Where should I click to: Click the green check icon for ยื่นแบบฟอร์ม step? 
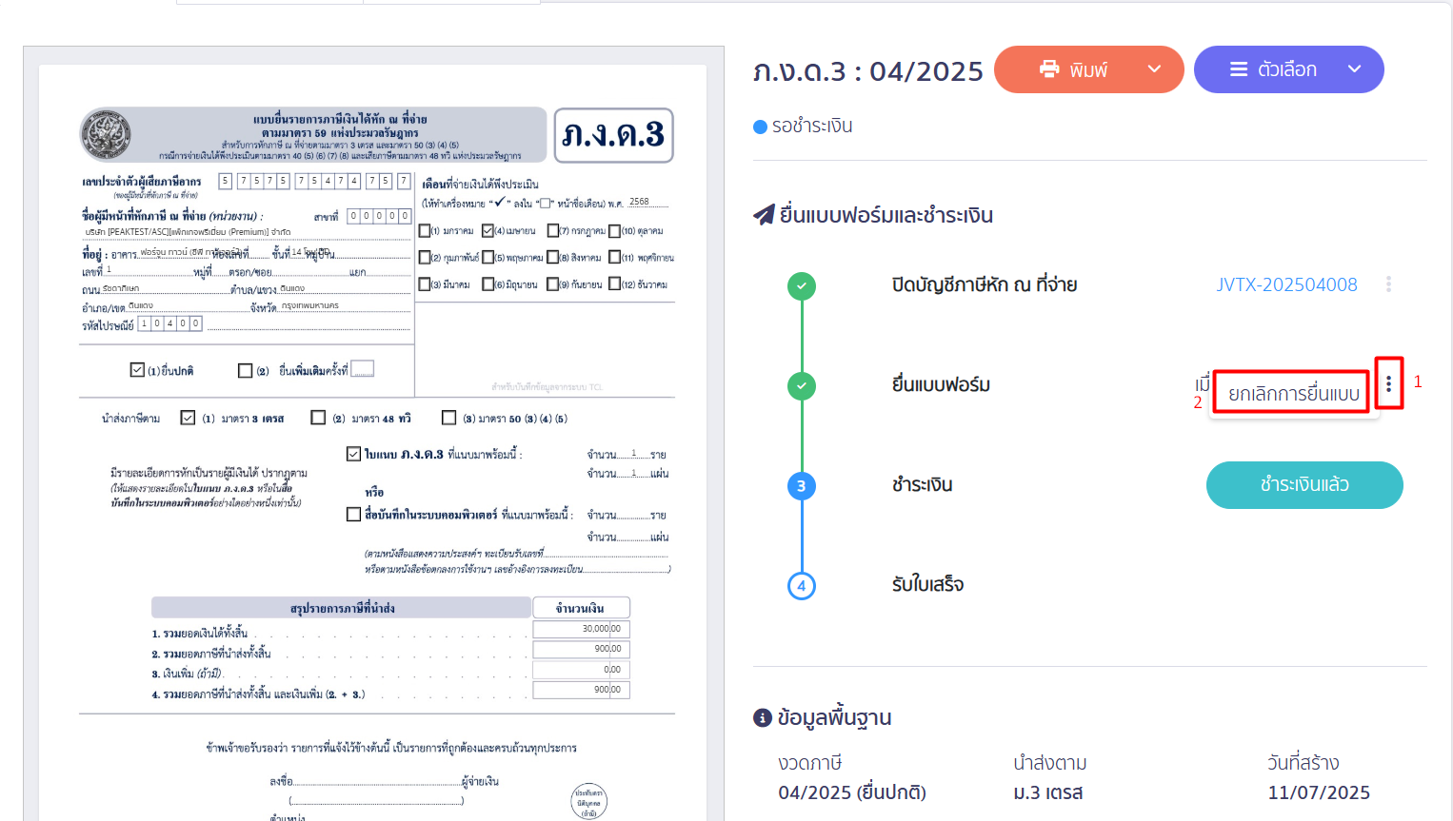click(x=802, y=385)
